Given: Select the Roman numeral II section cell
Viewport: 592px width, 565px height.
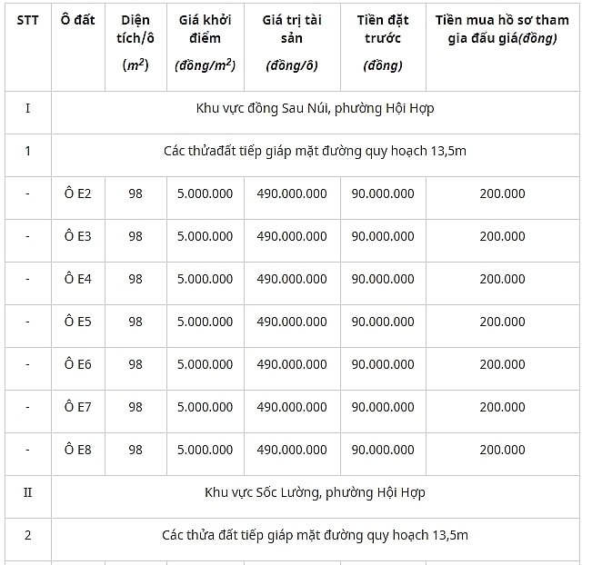Looking at the screenshot, I should click(x=28, y=492).
